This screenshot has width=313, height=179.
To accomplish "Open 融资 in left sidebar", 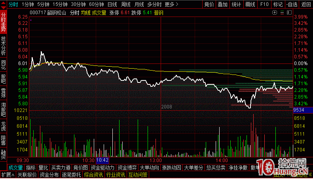I will (x=4, y=154).
